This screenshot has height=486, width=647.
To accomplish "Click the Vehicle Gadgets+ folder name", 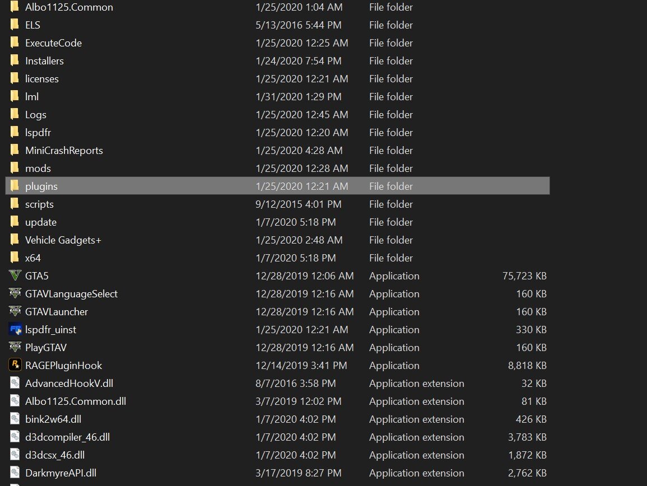I will click(x=63, y=240).
